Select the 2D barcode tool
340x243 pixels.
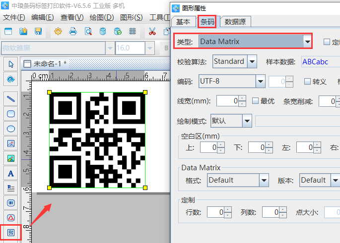(x=11, y=233)
